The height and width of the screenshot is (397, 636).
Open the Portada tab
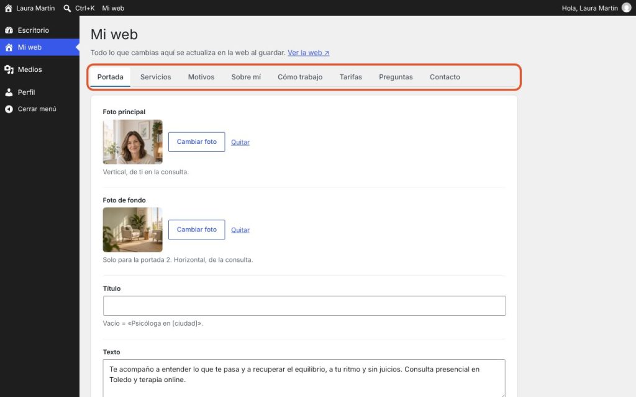pyautogui.click(x=111, y=77)
